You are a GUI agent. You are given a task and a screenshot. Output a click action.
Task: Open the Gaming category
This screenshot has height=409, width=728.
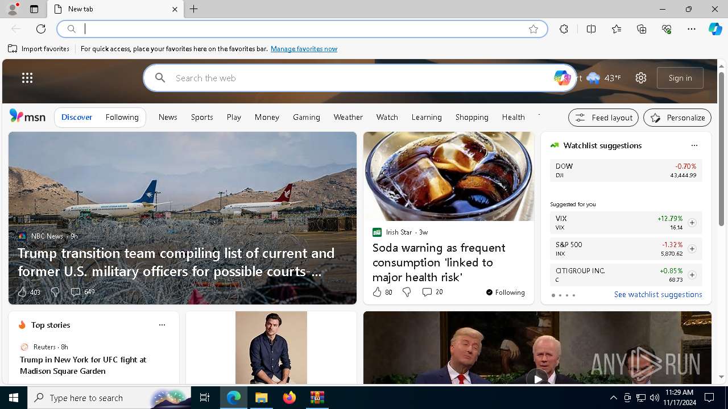click(x=307, y=117)
